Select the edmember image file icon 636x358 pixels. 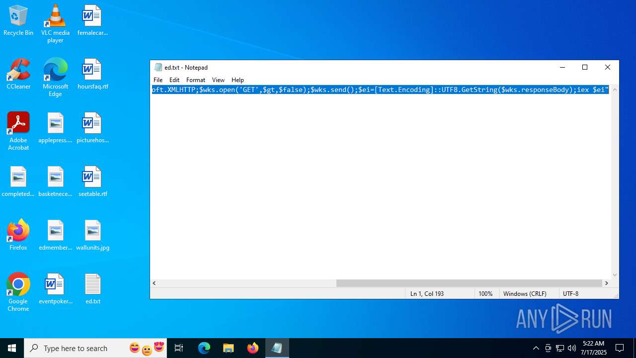[x=55, y=236]
